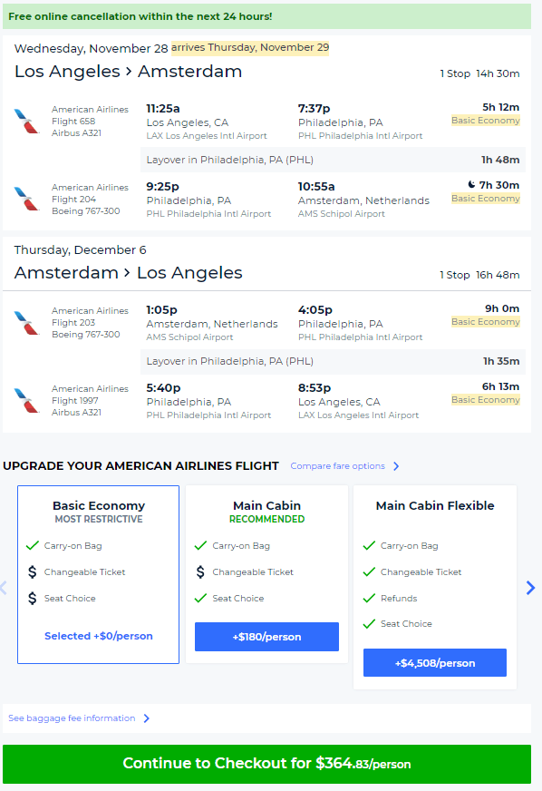Click the airline logo next to Flight 1997

25,400
